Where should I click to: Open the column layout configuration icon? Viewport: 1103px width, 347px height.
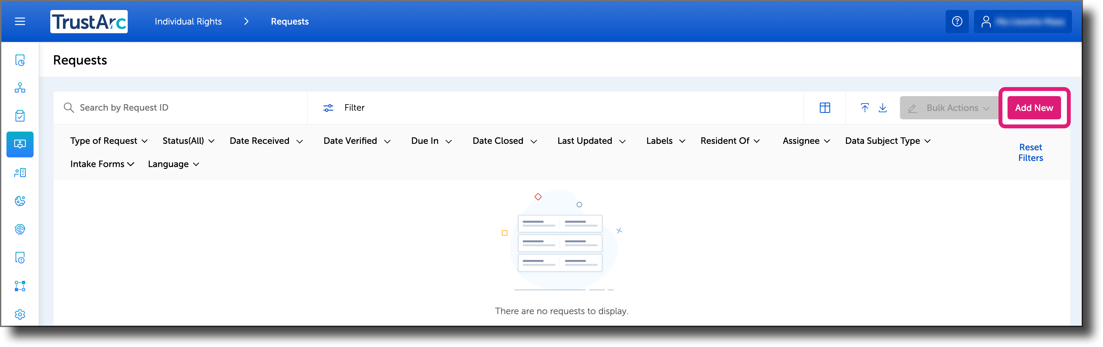(x=824, y=107)
